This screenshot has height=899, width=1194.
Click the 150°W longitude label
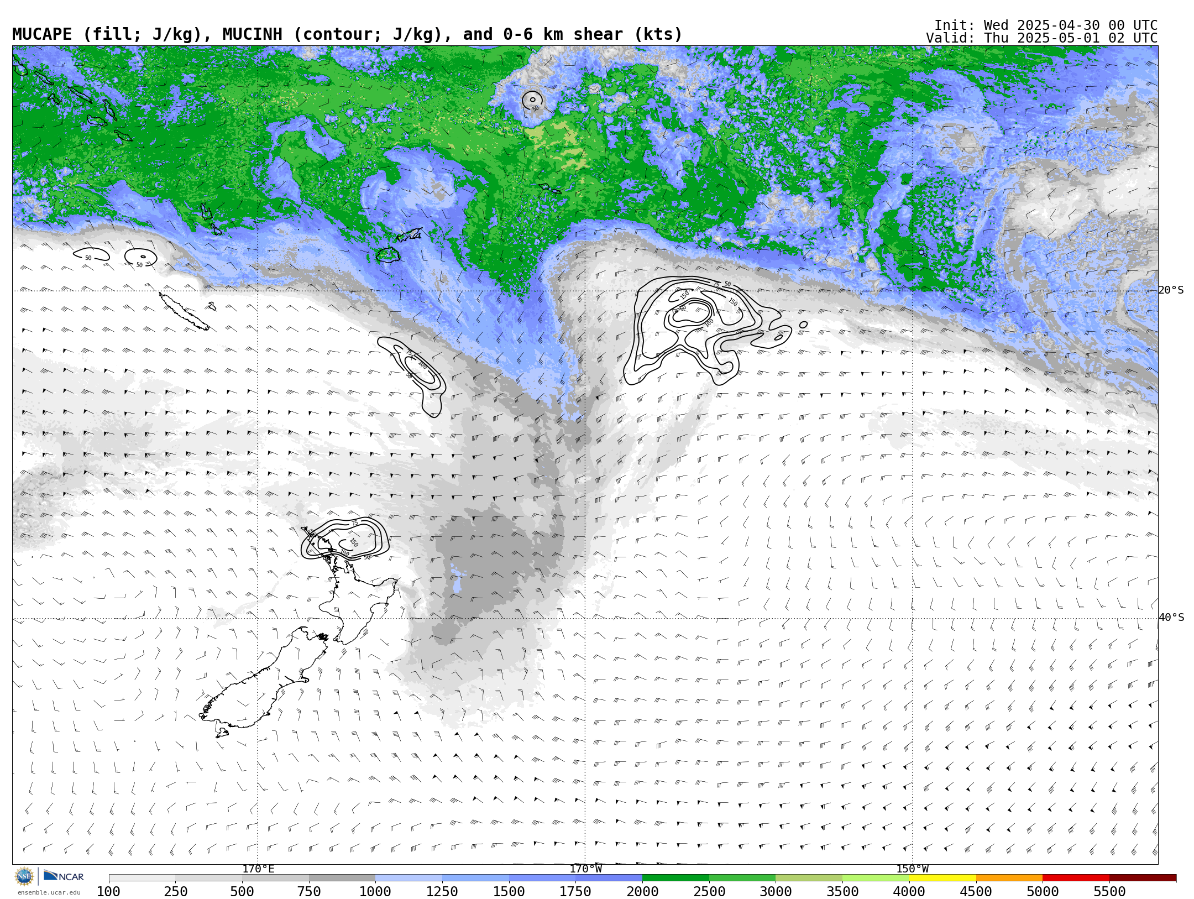click(913, 869)
